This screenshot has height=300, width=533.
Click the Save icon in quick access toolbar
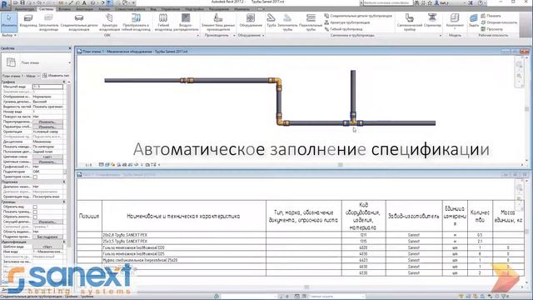point(22,2)
